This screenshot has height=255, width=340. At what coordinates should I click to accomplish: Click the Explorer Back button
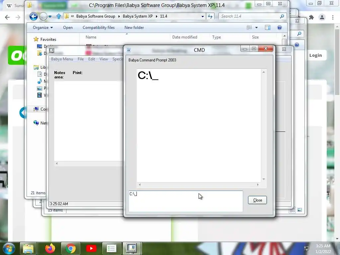[x=34, y=16]
